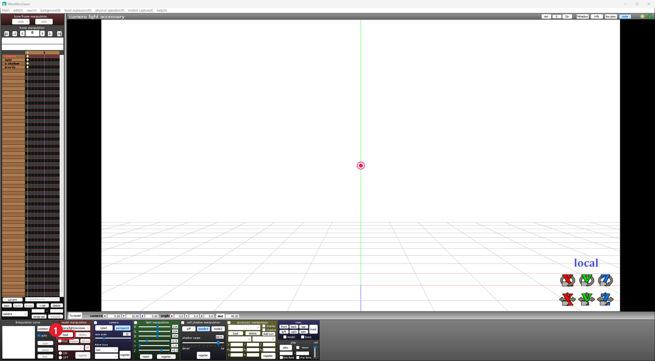Image resolution: width=655 pixels, height=361 pixels.
Task: Check the model option in view panel
Action: pos(285,337)
